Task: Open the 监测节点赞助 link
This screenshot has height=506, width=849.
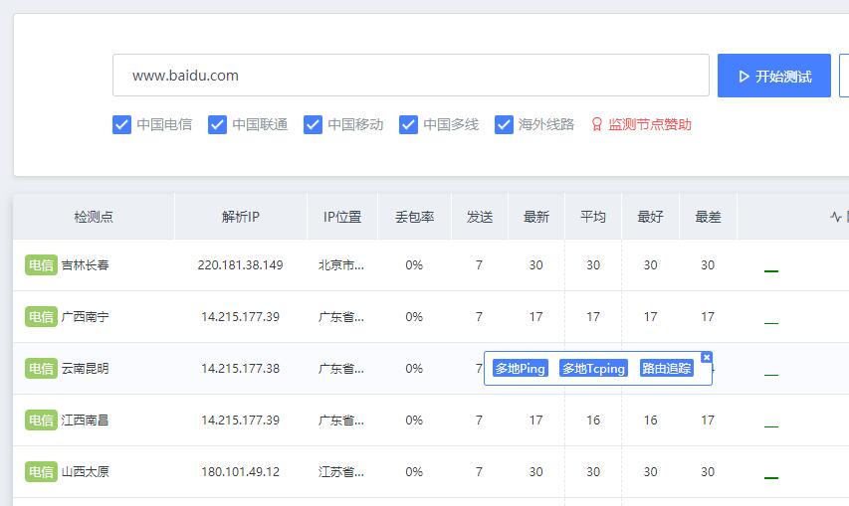Action: coord(650,124)
